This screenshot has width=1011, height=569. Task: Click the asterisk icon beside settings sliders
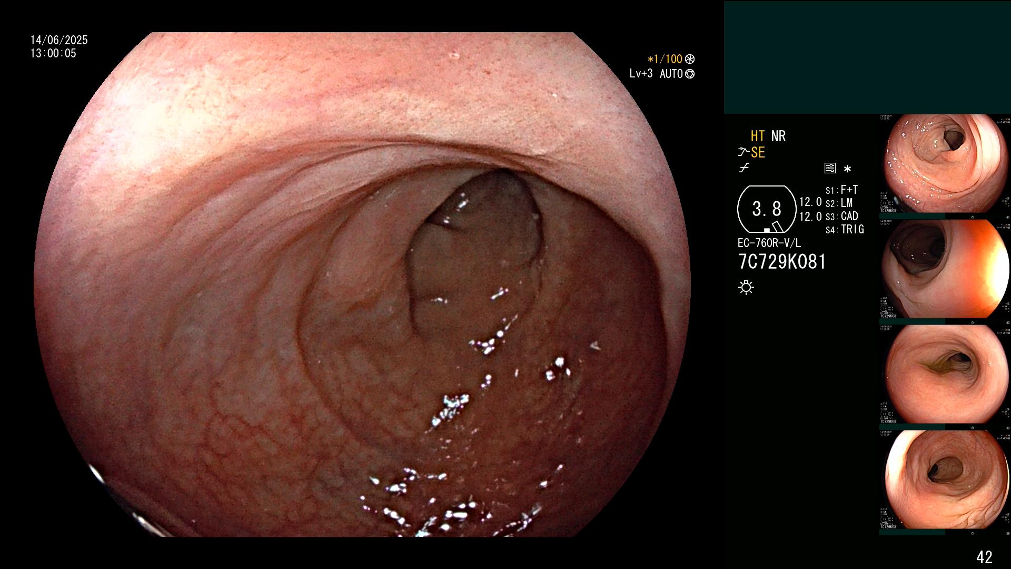tap(847, 169)
